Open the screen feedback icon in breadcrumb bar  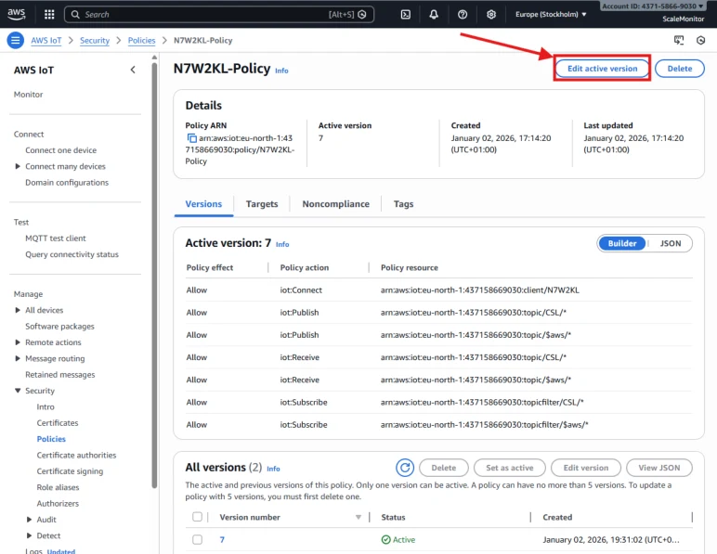point(679,40)
